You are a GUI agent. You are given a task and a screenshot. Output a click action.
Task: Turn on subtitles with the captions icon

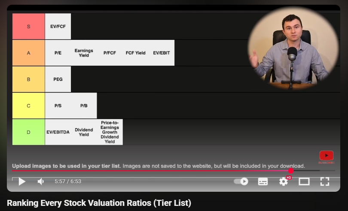click(263, 181)
